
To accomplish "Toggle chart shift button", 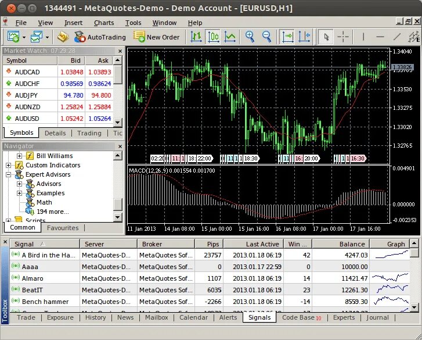I will click(304, 37).
